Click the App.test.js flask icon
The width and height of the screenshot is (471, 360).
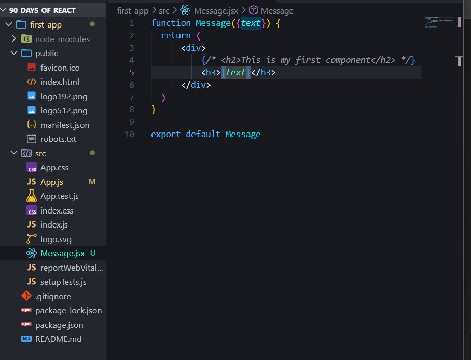32,196
